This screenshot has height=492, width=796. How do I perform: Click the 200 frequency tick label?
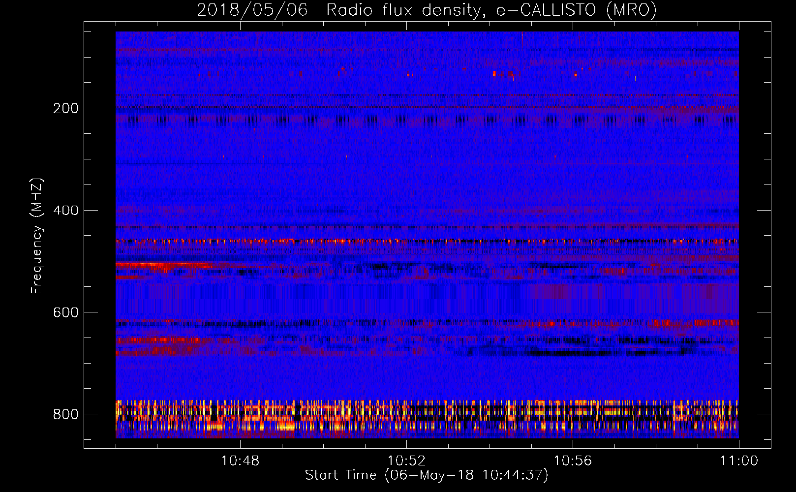66,108
